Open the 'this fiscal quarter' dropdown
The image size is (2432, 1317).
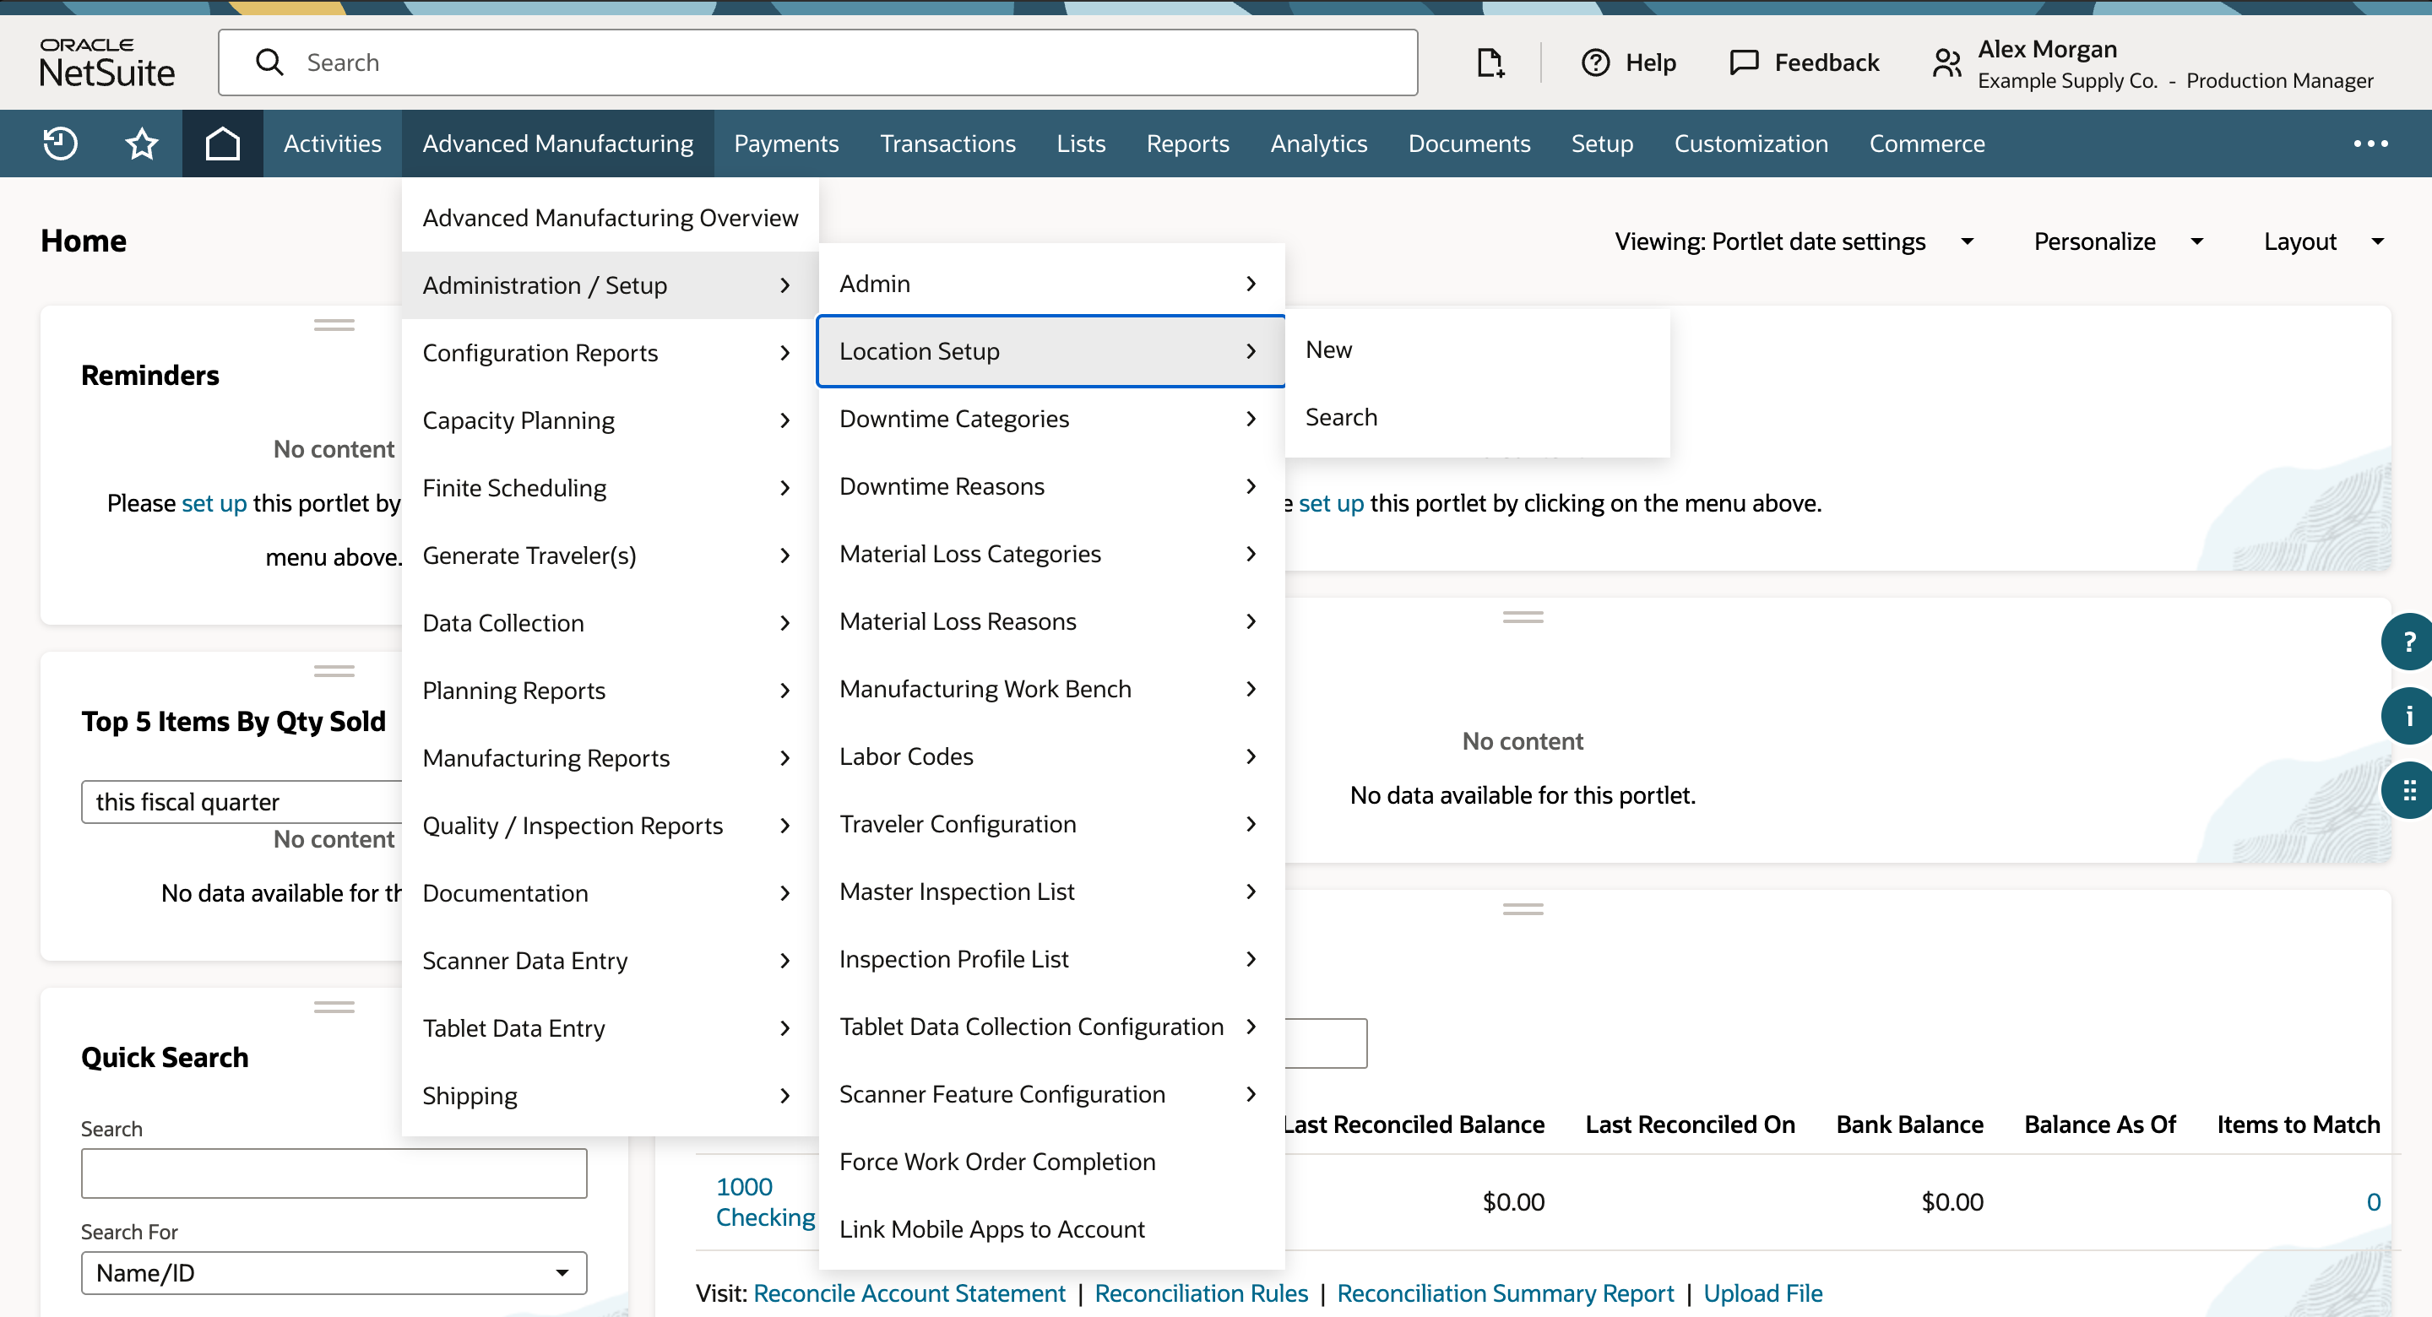click(x=242, y=801)
